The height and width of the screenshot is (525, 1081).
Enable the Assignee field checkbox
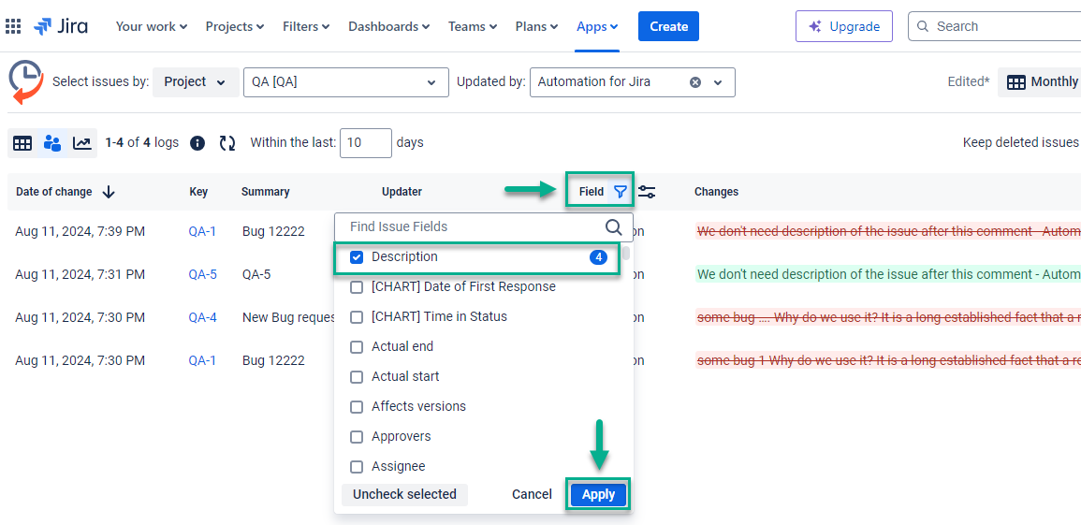(x=357, y=467)
